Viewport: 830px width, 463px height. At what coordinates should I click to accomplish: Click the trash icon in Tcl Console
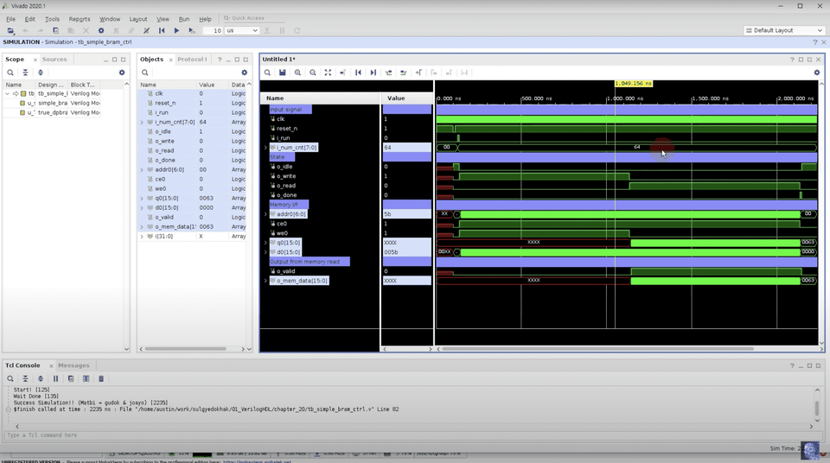point(101,378)
